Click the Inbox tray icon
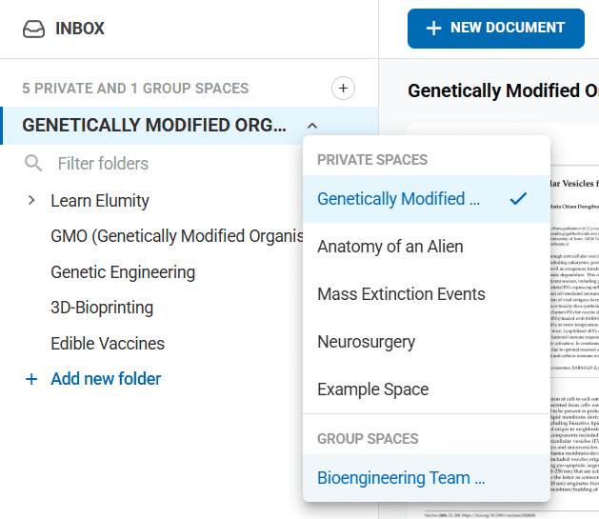Screen dimensions: 599x519 pos(33,29)
